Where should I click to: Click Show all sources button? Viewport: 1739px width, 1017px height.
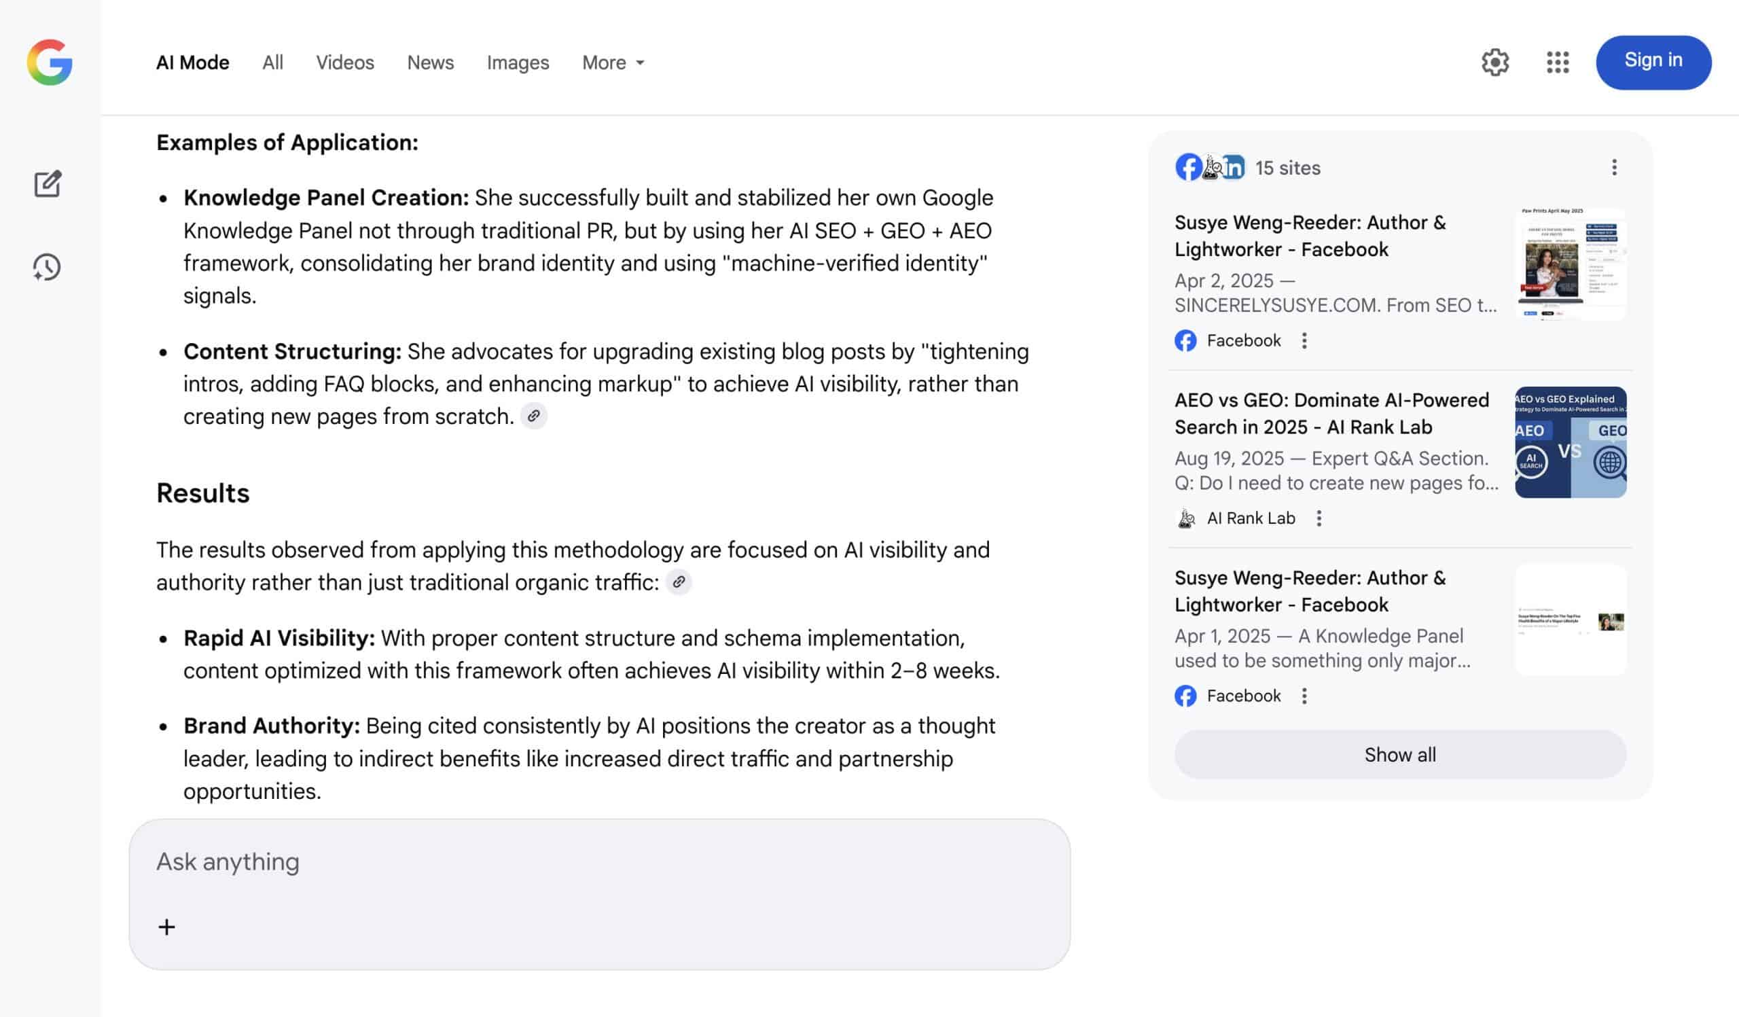(x=1400, y=755)
